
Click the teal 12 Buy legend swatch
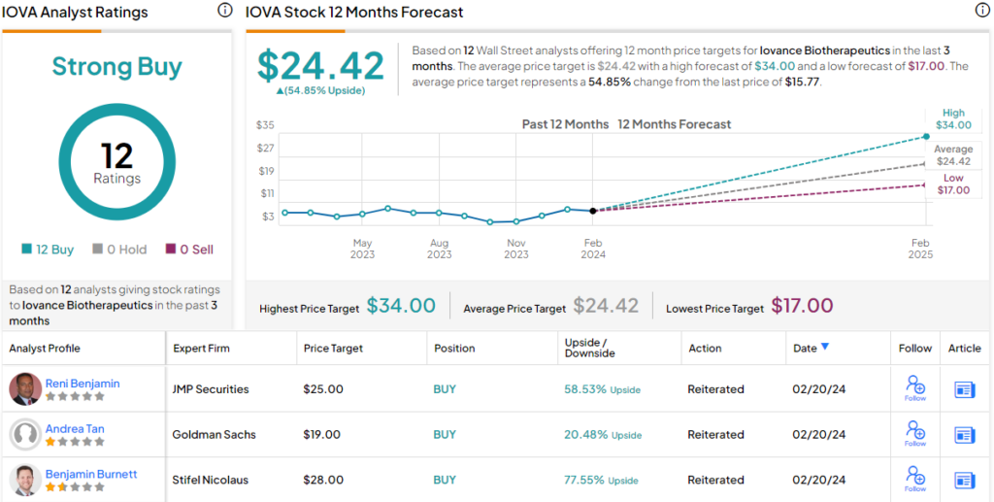[26, 250]
